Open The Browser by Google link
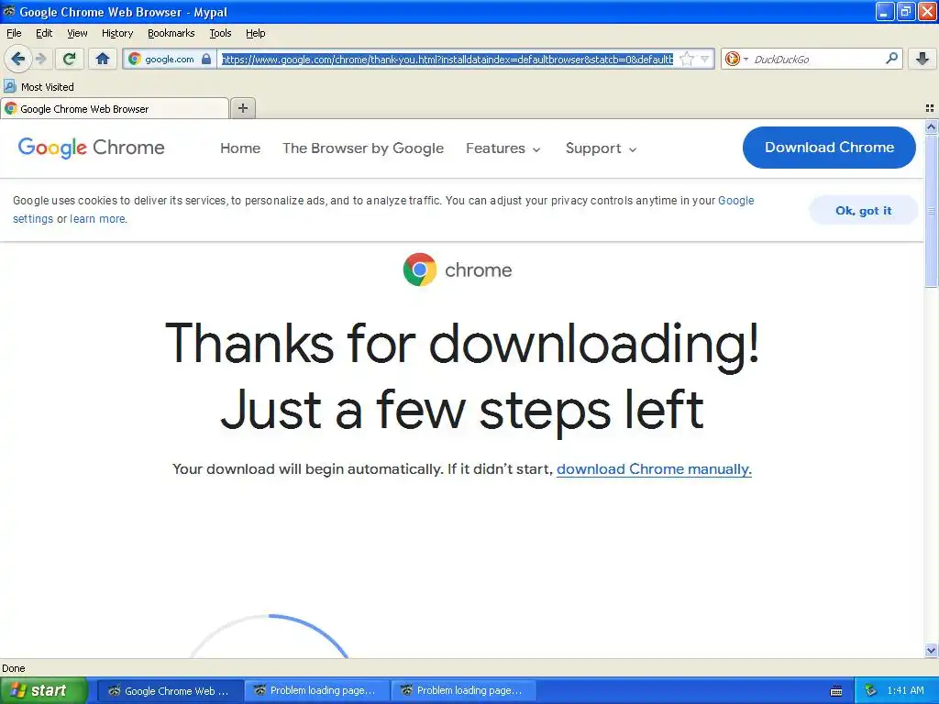 [363, 148]
